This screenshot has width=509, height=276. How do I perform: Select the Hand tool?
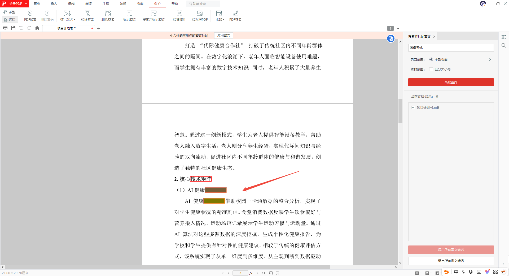[9, 12]
